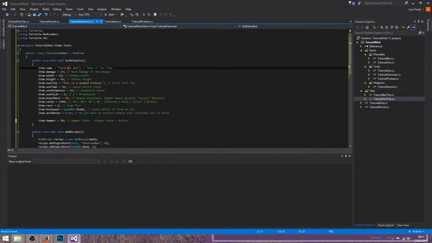Switch to the Team Explorer tab
The image size is (432, 243).
(385, 225)
